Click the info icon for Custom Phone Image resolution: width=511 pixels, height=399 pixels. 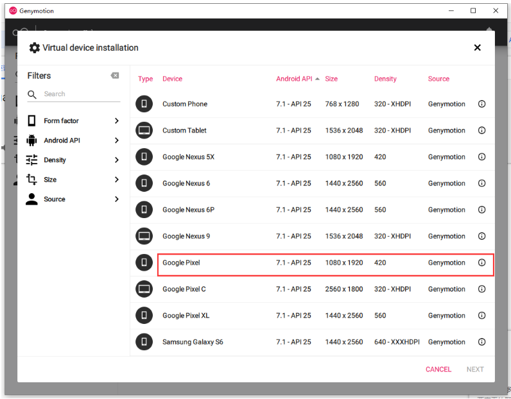click(481, 104)
